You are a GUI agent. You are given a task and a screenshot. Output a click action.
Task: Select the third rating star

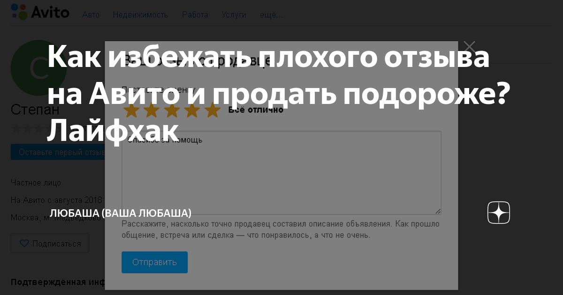pyautogui.click(x=172, y=110)
